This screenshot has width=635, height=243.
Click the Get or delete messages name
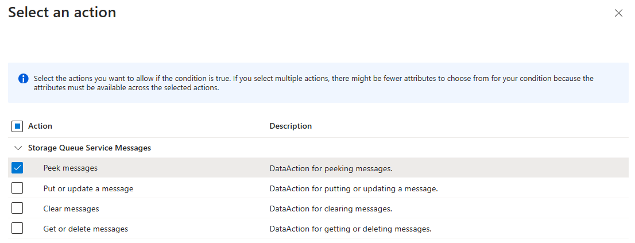tap(86, 229)
